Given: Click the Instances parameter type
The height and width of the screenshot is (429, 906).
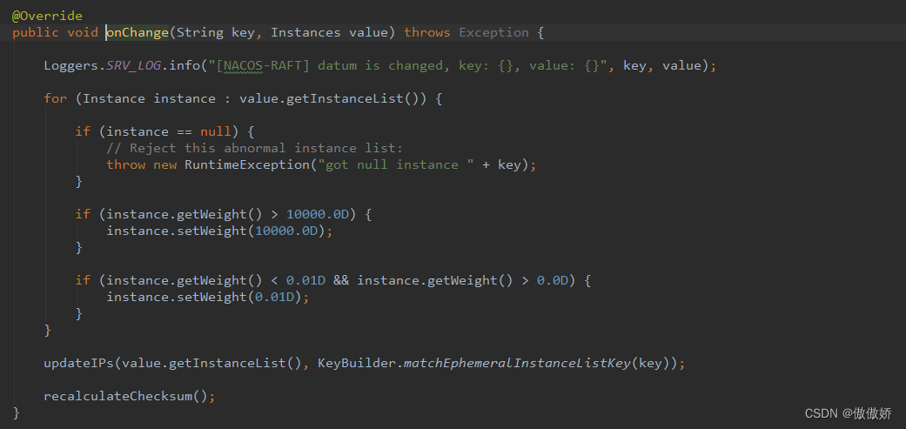Looking at the screenshot, I should [305, 32].
